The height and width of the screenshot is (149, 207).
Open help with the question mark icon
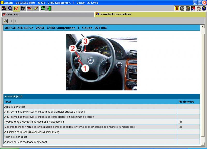[204, 8]
